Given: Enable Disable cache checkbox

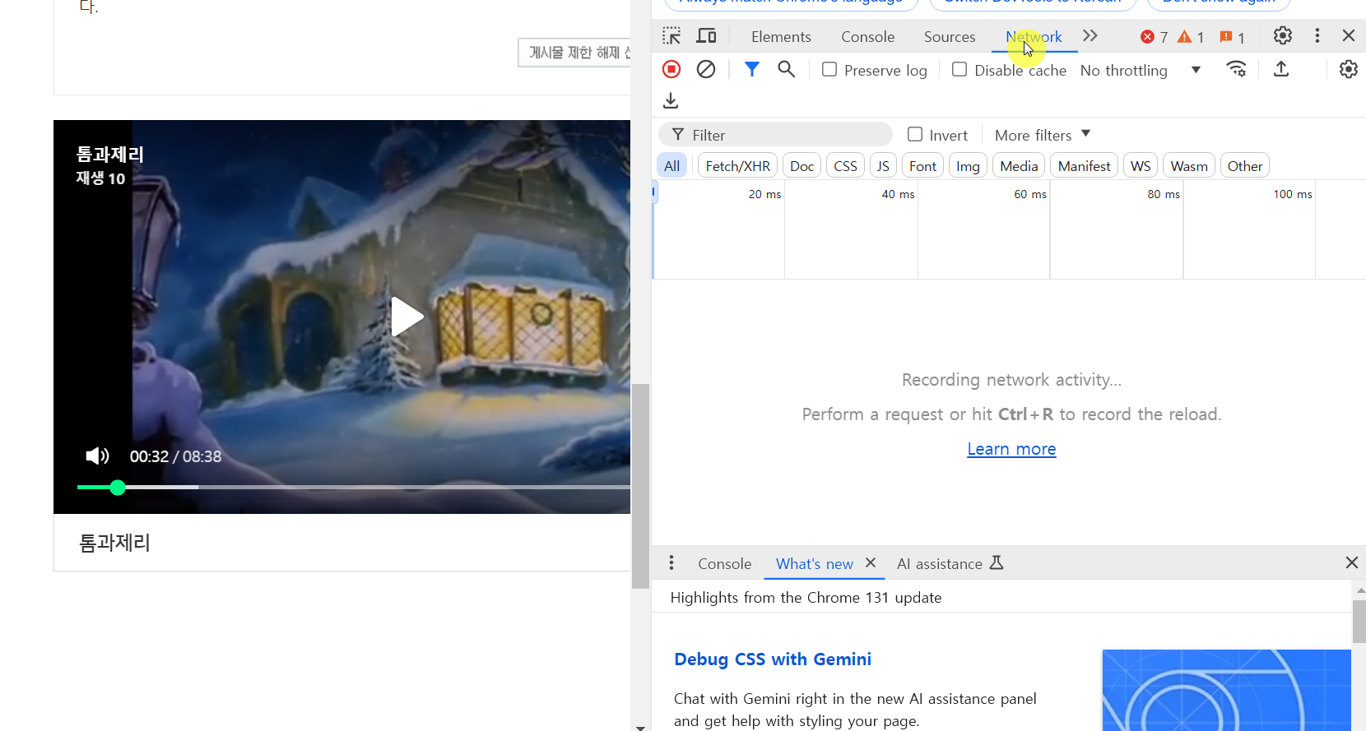Looking at the screenshot, I should click(x=959, y=70).
